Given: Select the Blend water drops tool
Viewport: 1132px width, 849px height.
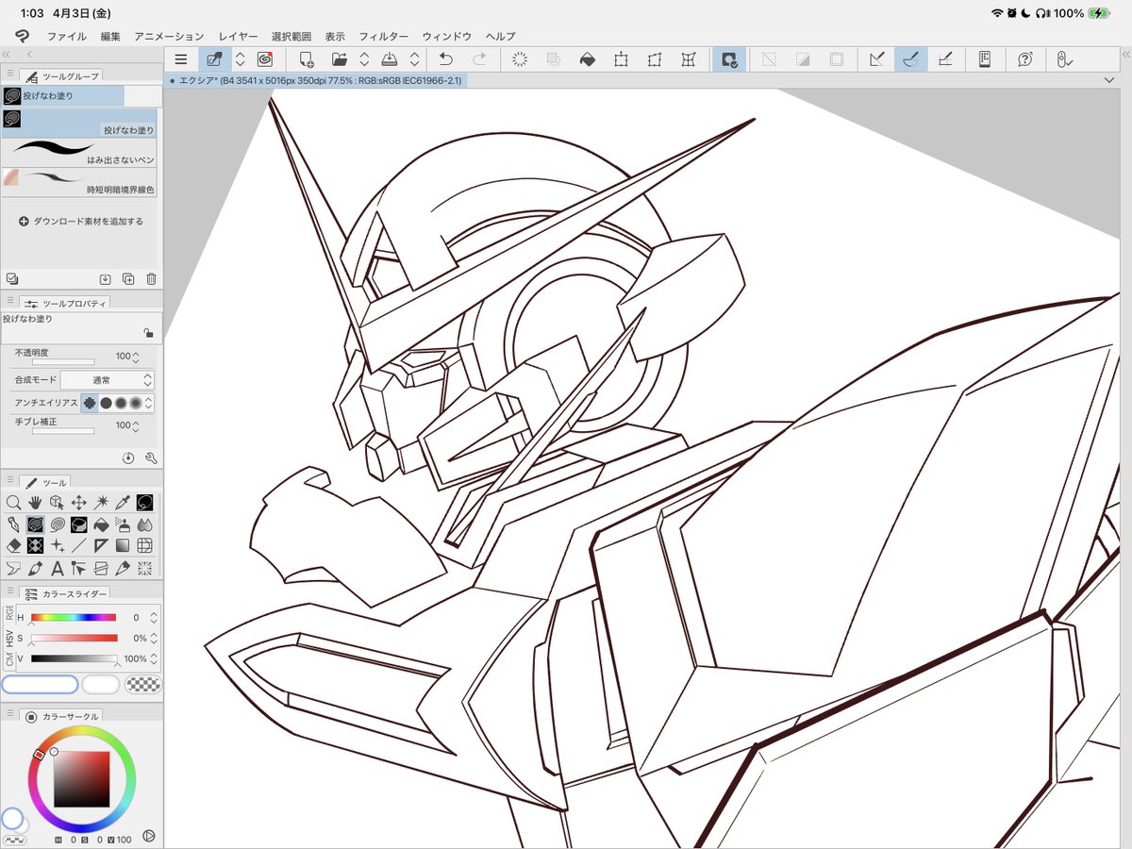Looking at the screenshot, I should click(x=144, y=524).
